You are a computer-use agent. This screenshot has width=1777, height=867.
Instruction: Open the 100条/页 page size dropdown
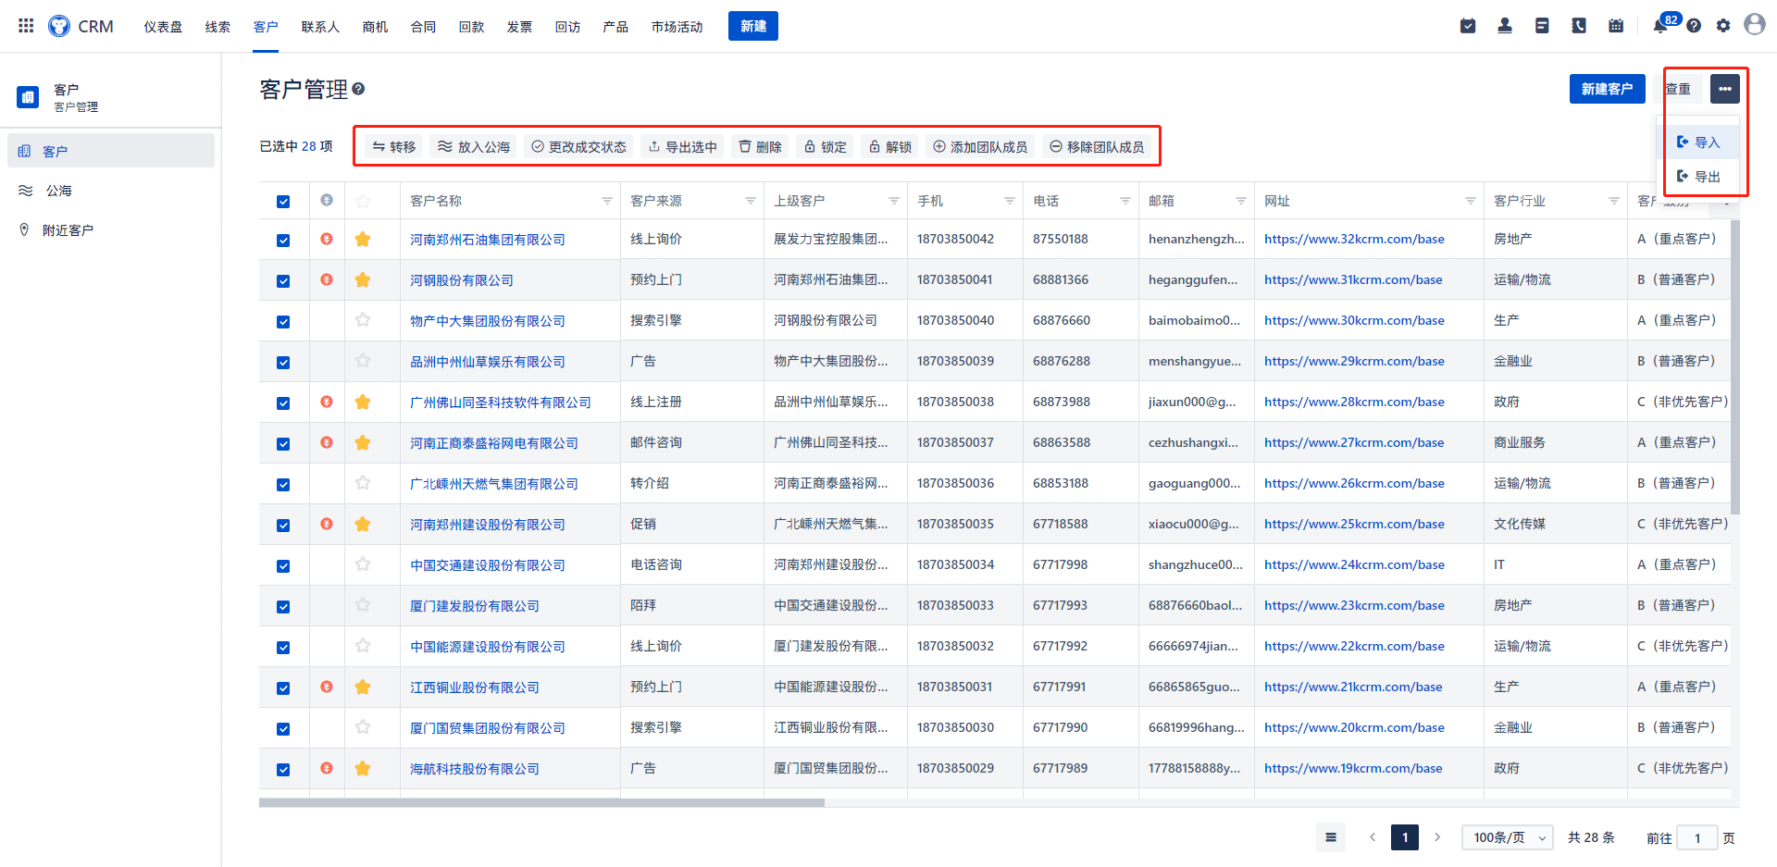click(1508, 837)
